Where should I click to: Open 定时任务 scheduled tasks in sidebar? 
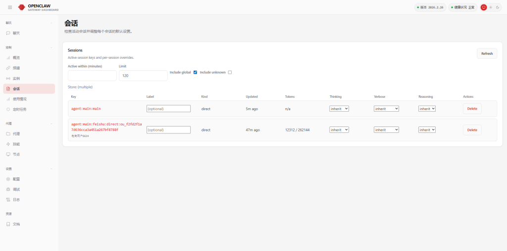pos(19,109)
